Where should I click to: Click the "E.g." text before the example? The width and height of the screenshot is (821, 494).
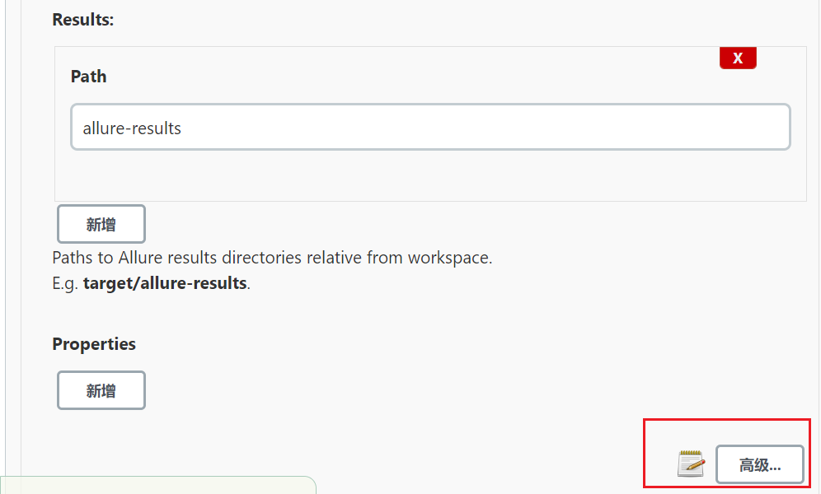(x=65, y=283)
